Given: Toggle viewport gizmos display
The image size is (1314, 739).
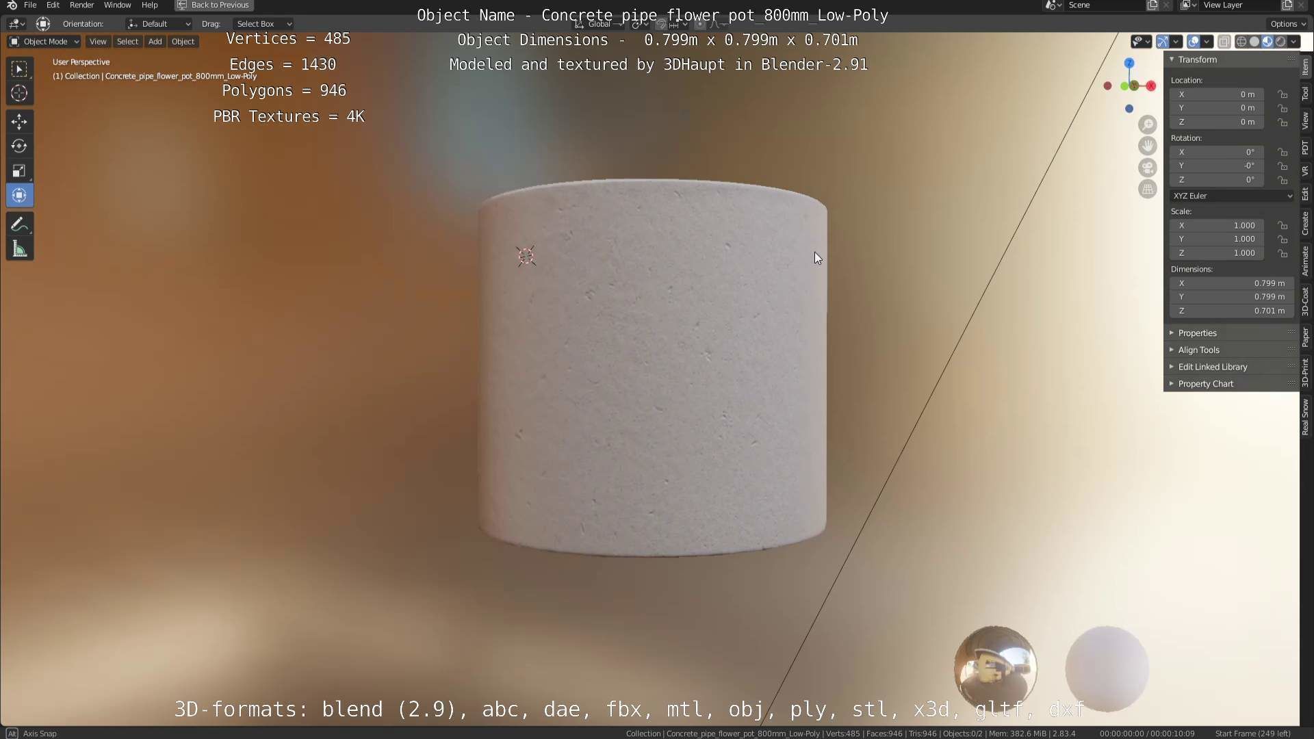Looking at the screenshot, I should [1163, 42].
